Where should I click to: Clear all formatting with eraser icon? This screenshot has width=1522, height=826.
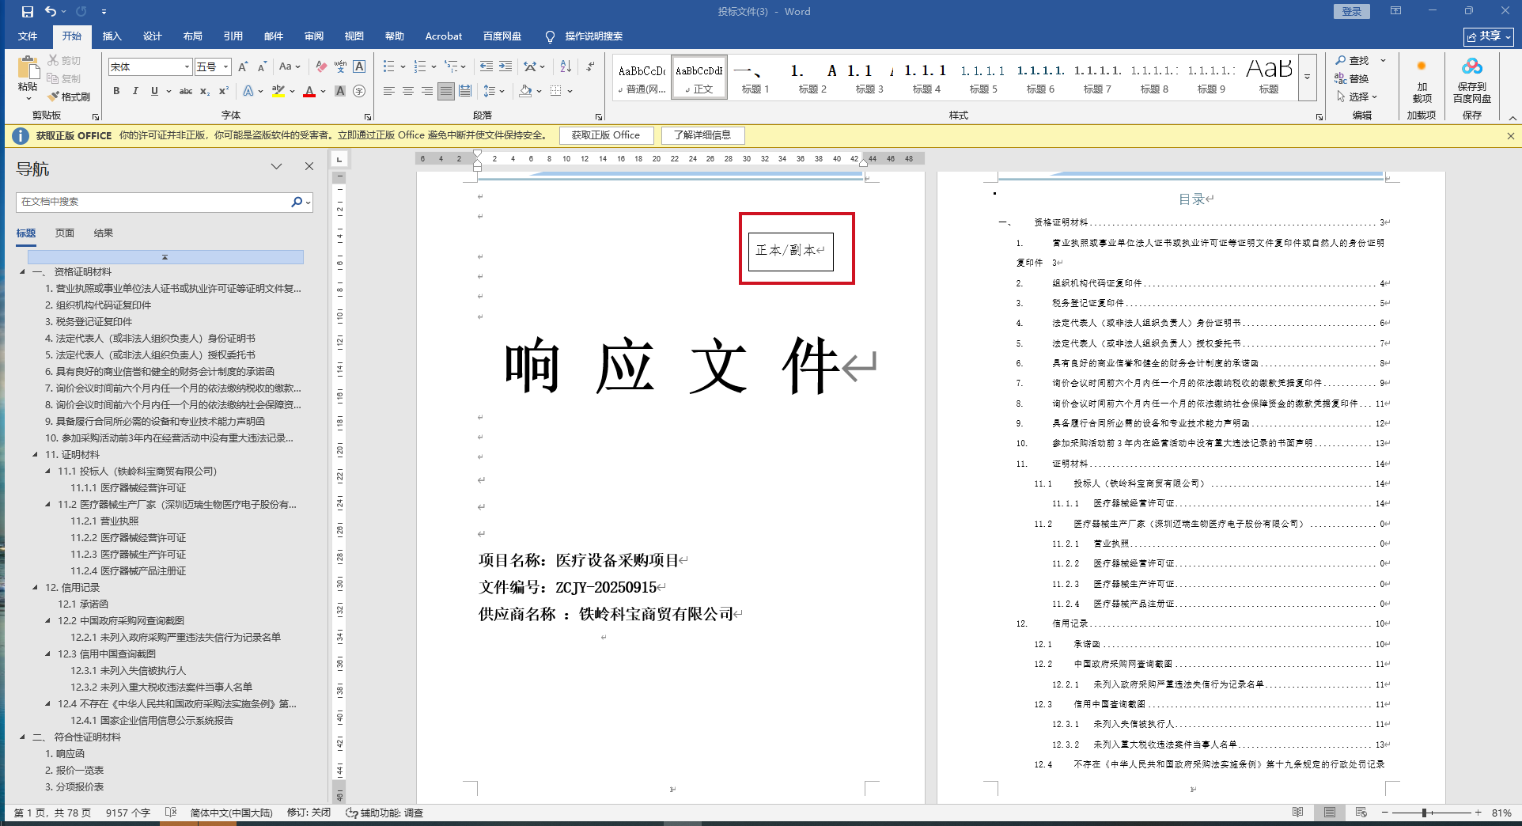[x=321, y=67]
